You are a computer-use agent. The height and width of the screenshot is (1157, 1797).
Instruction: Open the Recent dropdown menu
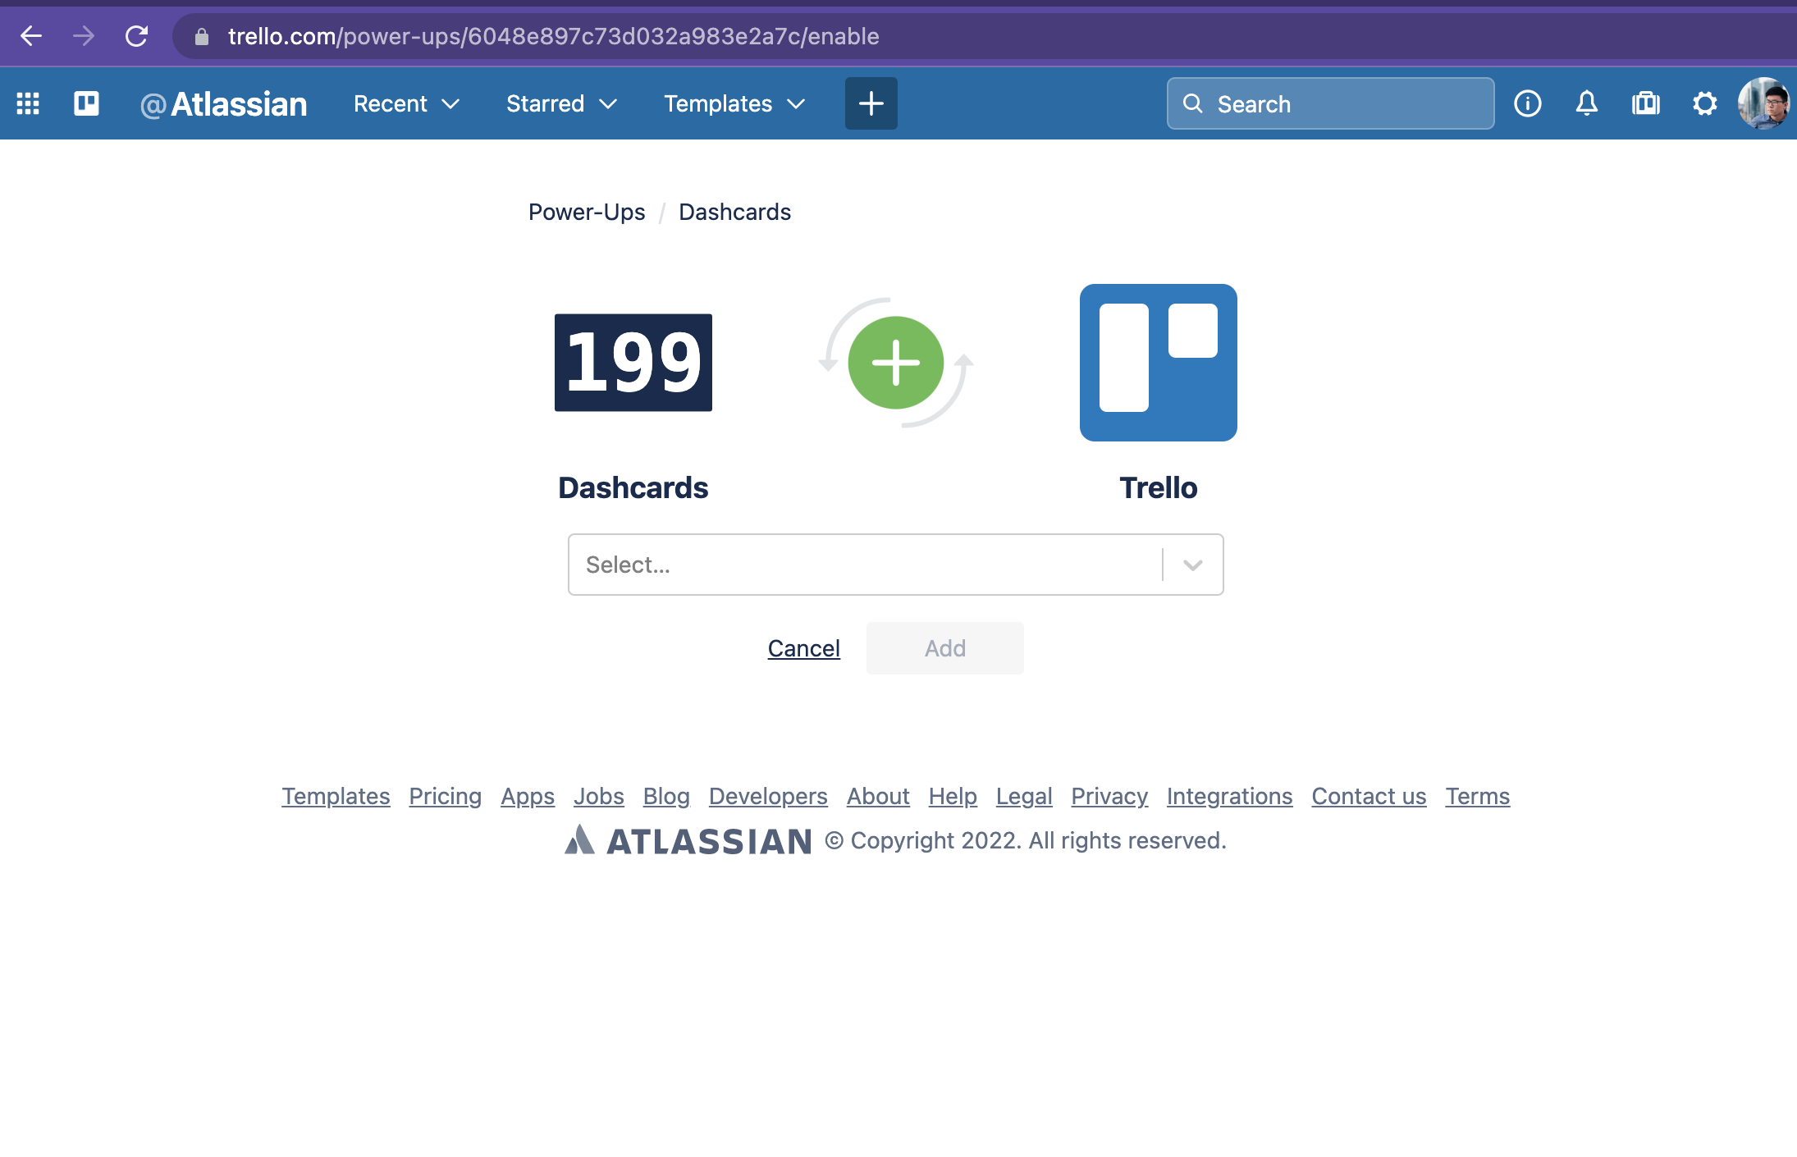tap(406, 103)
